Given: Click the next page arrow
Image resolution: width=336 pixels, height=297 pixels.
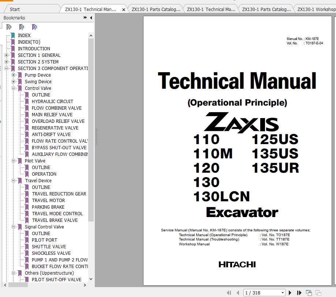Looking at the screenshot, I should [290, 292].
